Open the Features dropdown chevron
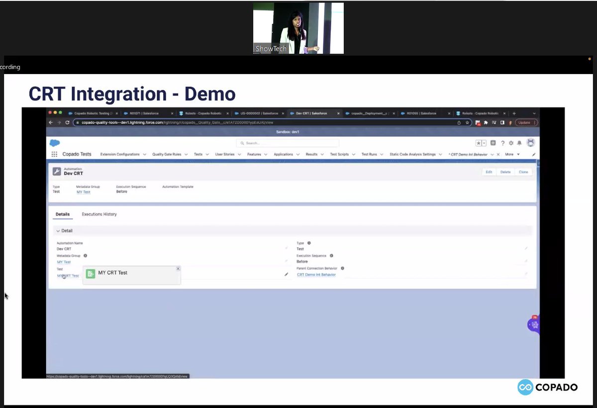597x408 pixels. coord(266,155)
